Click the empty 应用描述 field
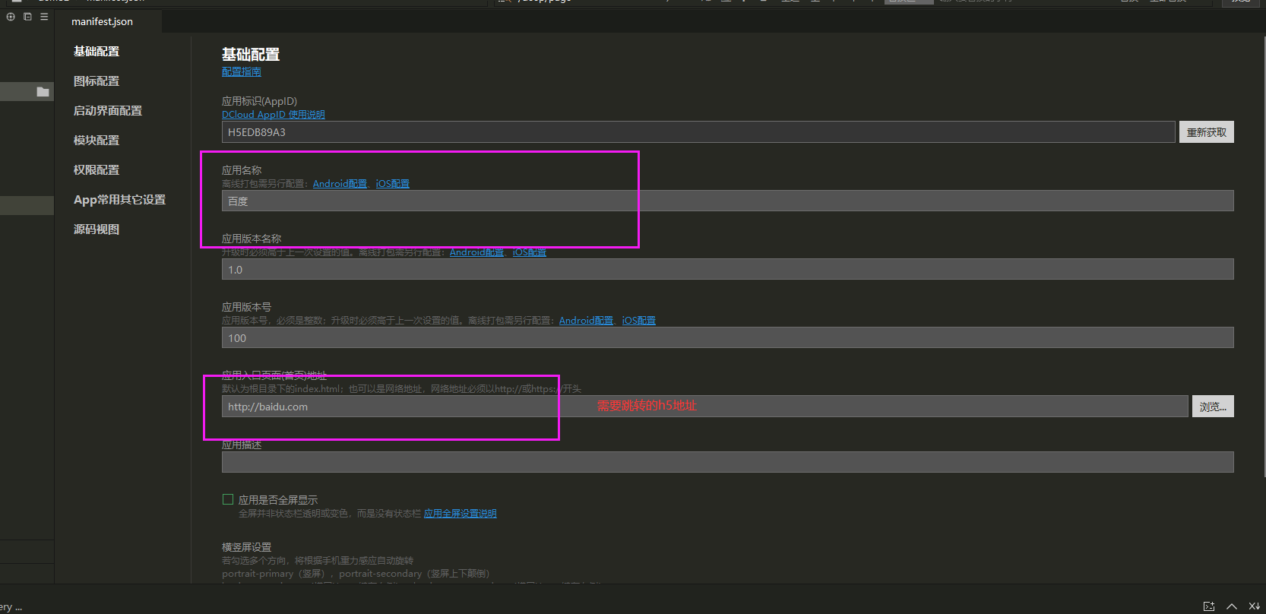Viewport: 1266px width, 614px height. tap(728, 462)
